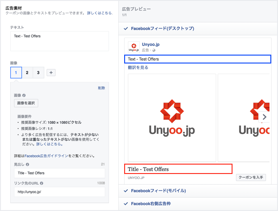Viewport: 278px width, 211px height.
Task: Click the リンク先のURL input field
Action: click(60, 192)
